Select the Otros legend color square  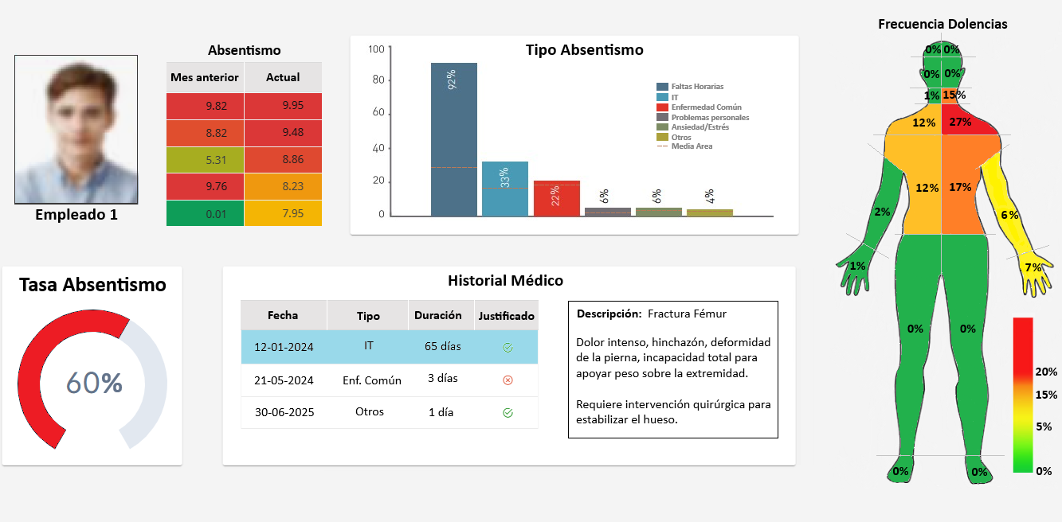pyautogui.click(x=662, y=137)
